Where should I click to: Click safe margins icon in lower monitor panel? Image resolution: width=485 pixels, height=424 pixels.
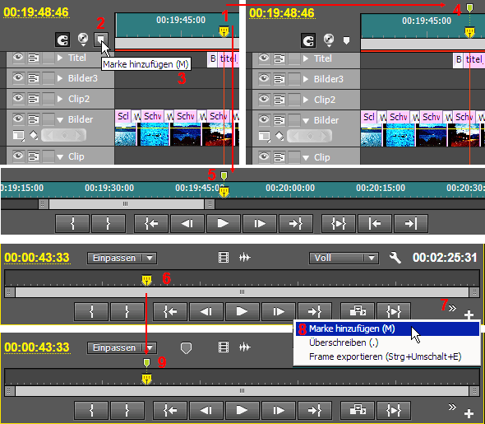pyautogui.click(x=224, y=347)
